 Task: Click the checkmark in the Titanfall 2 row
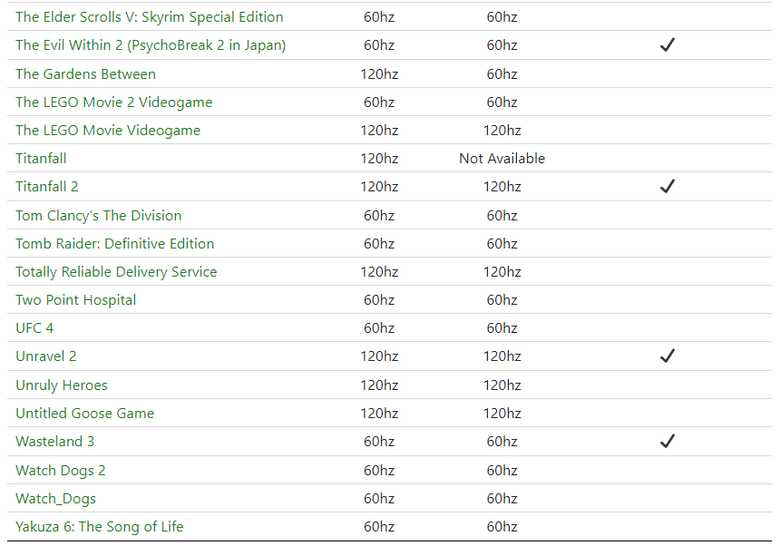tap(668, 187)
